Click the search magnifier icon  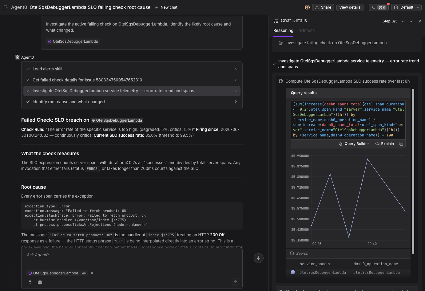click(x=292, y=254)
